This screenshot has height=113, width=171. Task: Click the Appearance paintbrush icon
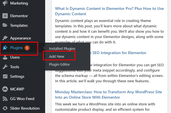pos(5,38)
